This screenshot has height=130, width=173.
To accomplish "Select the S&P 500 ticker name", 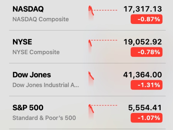I will 28,108.
